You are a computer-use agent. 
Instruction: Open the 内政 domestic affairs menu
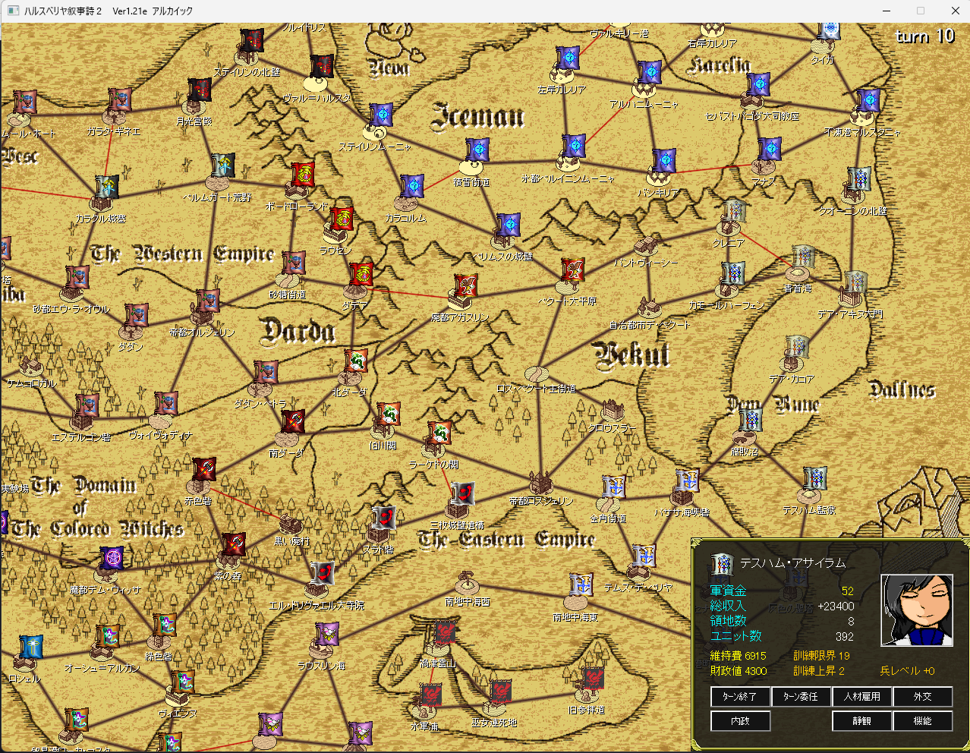pos(740,720)
